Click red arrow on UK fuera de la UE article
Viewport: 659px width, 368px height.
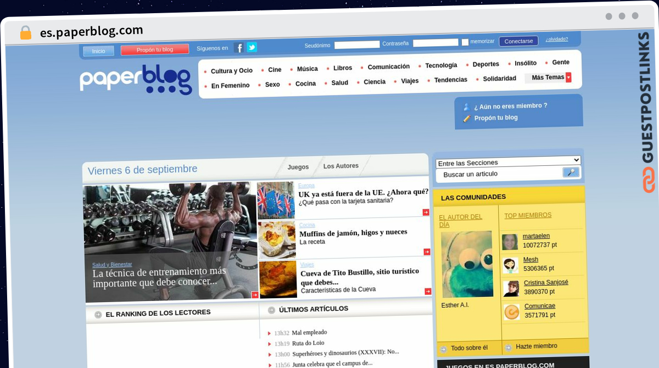coord(426,212)
